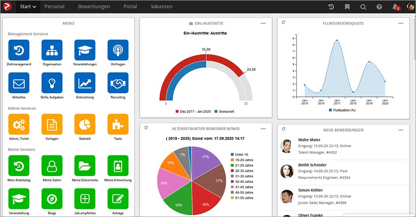Screen dimensions: 416x217
Task: Open options menu of Fluktuationsquote widget
Action: coord(401,23)
